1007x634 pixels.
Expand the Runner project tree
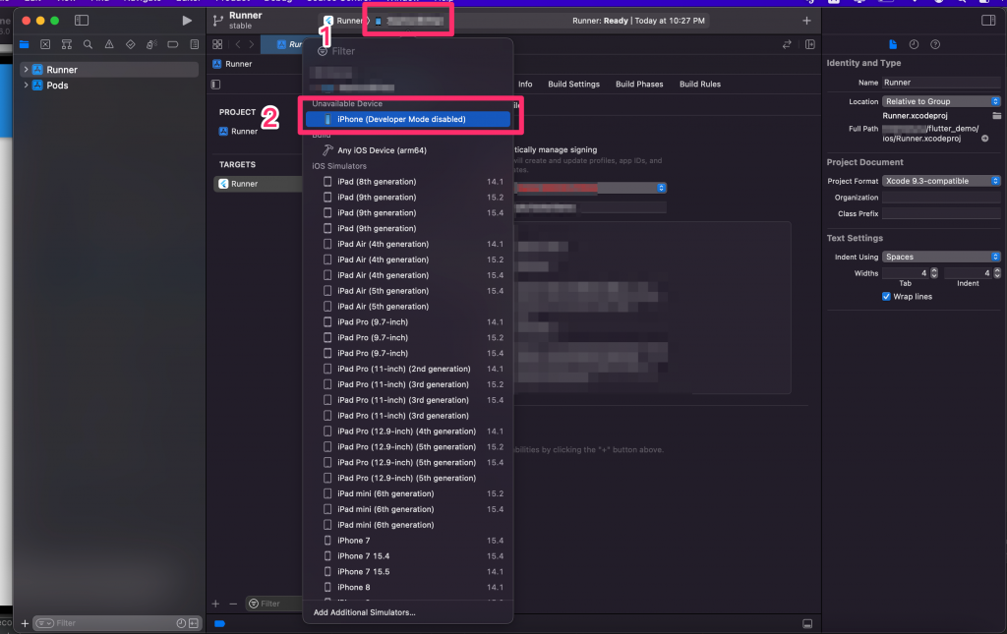(x=26, y=69)
